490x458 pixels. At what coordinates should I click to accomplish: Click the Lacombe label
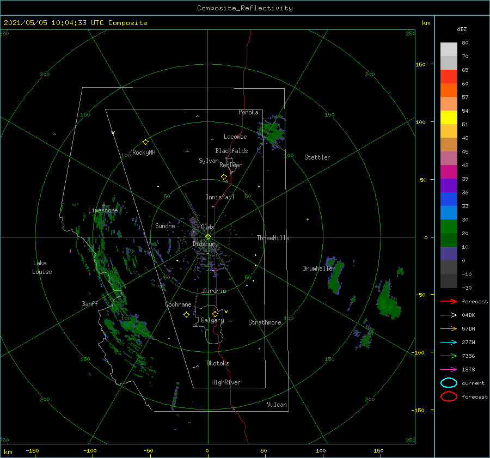point(235,137)
